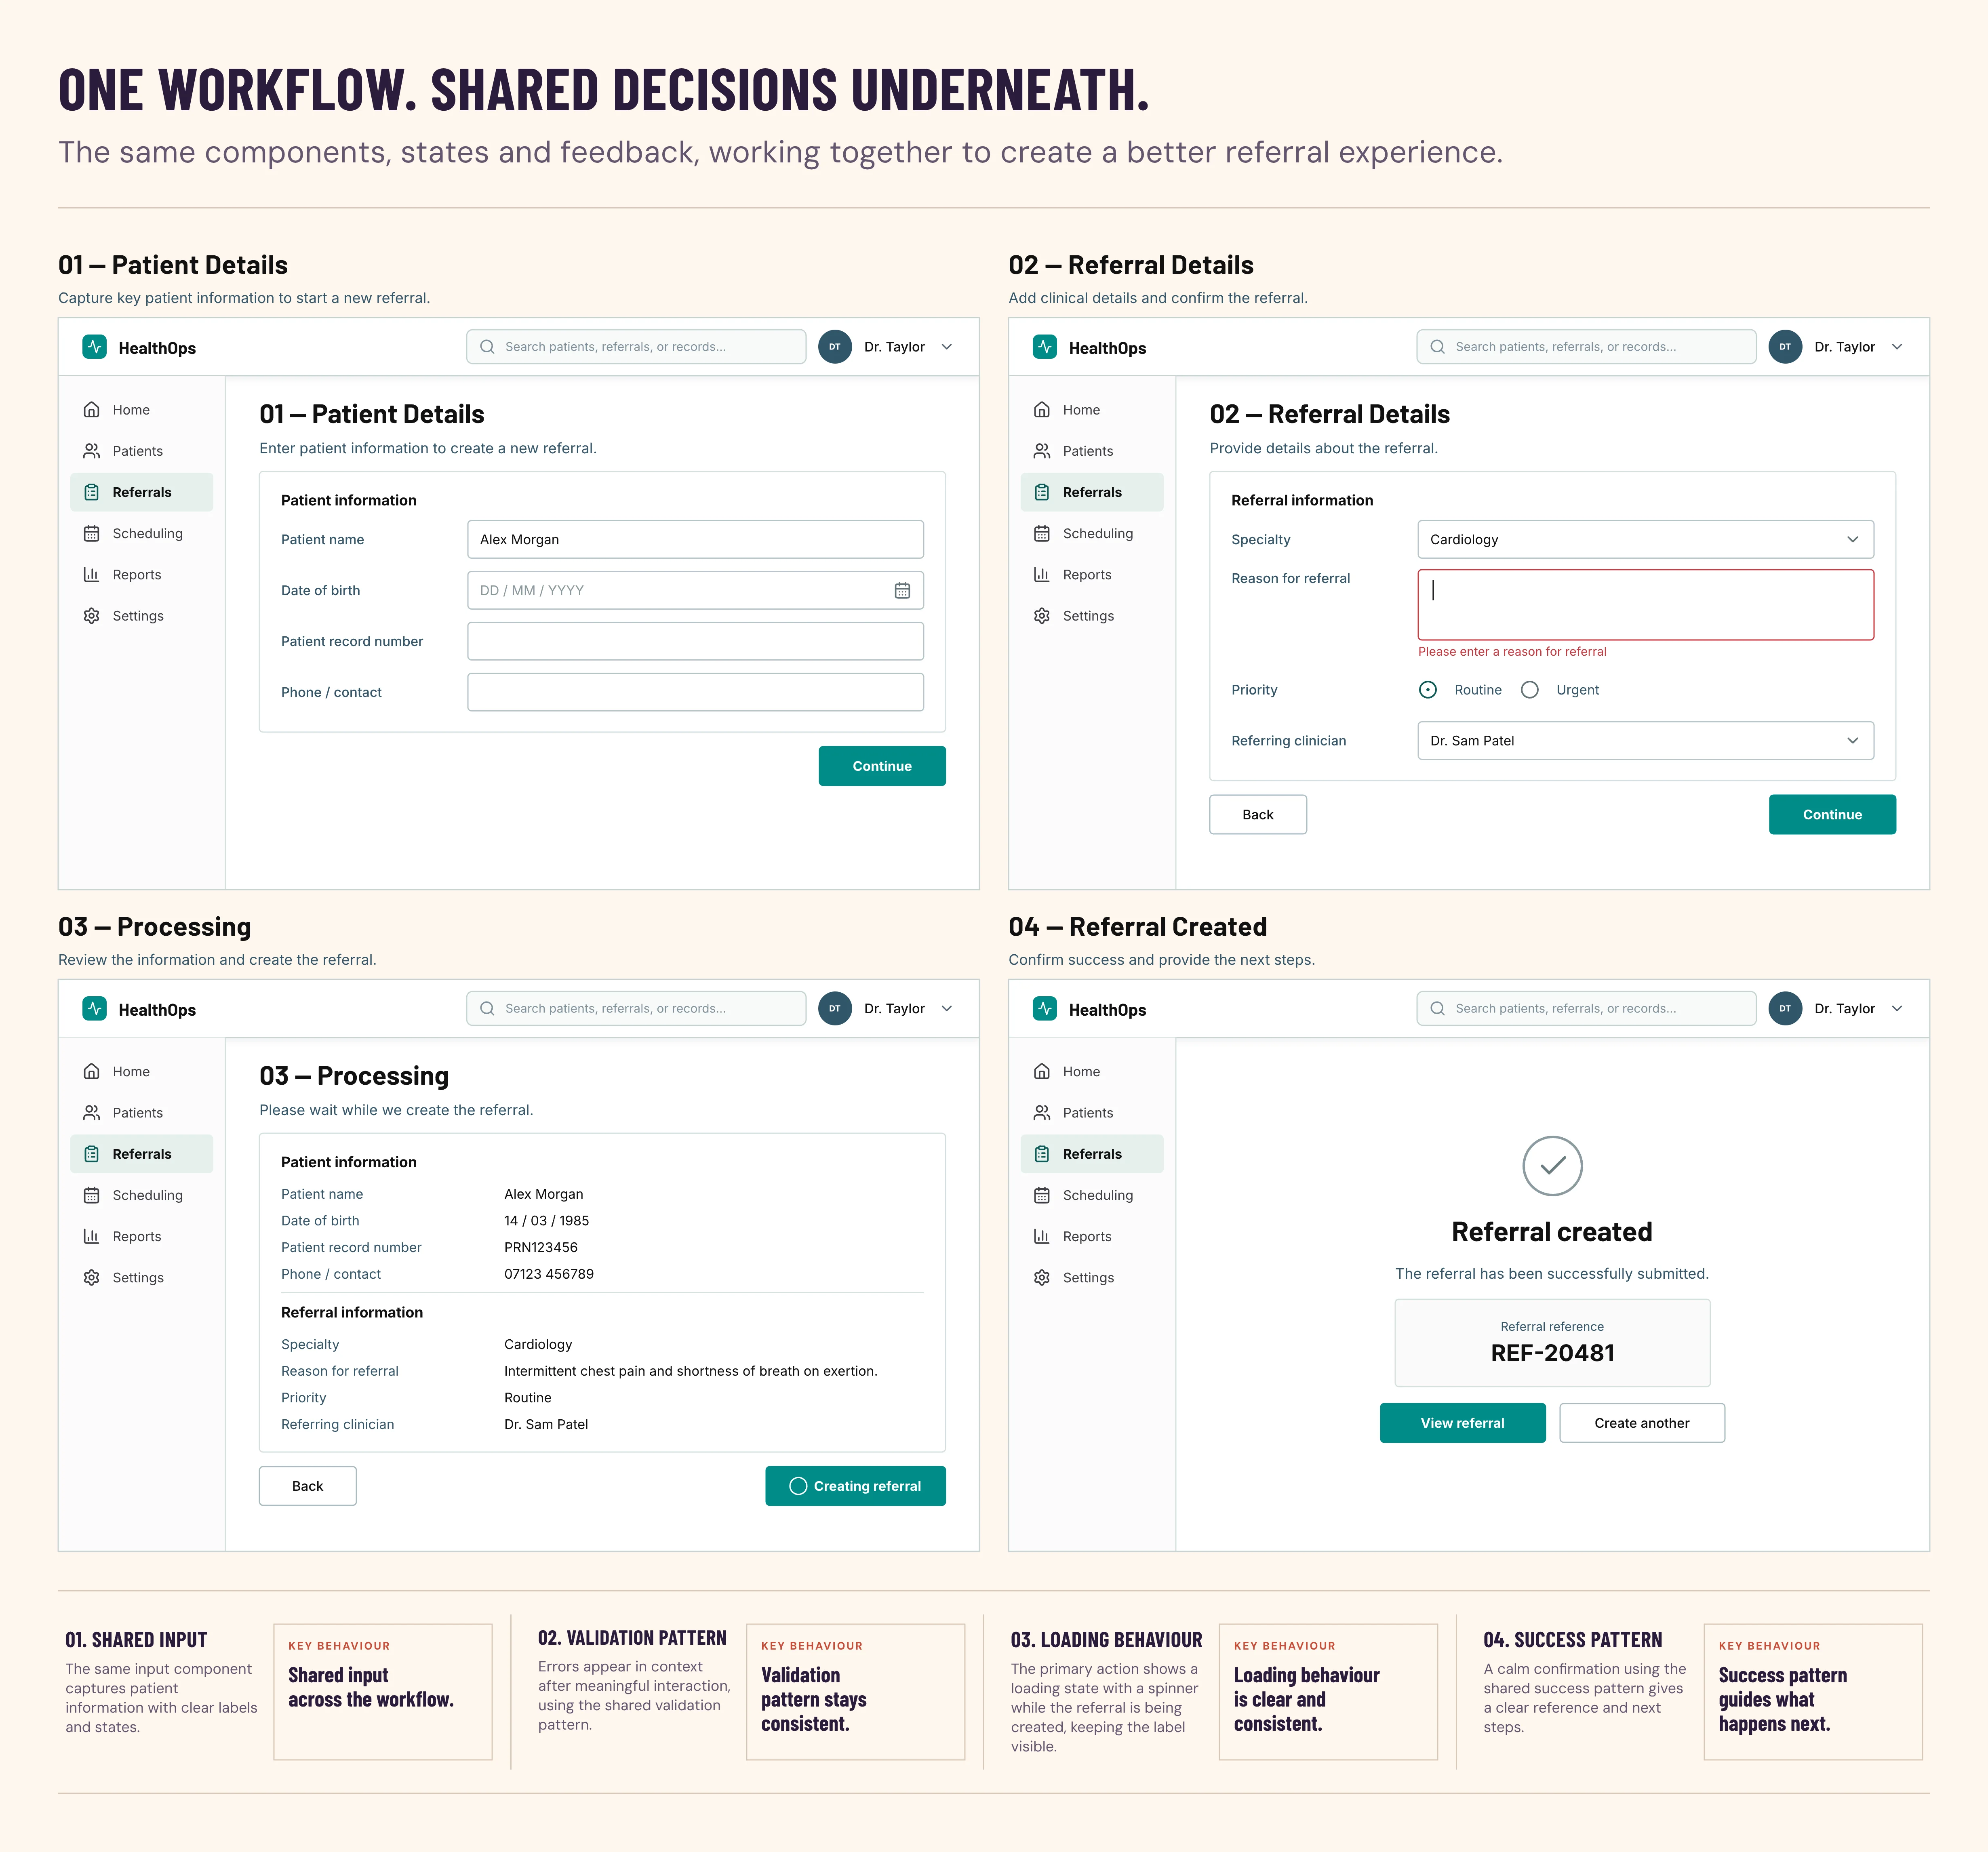Click the Create another button
Image resolution: width=1988 pixels, height=1852 pixels.
(1642, 1423)
